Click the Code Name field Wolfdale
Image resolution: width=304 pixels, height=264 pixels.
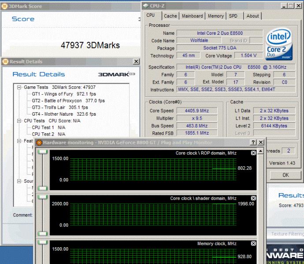(199, 40)
